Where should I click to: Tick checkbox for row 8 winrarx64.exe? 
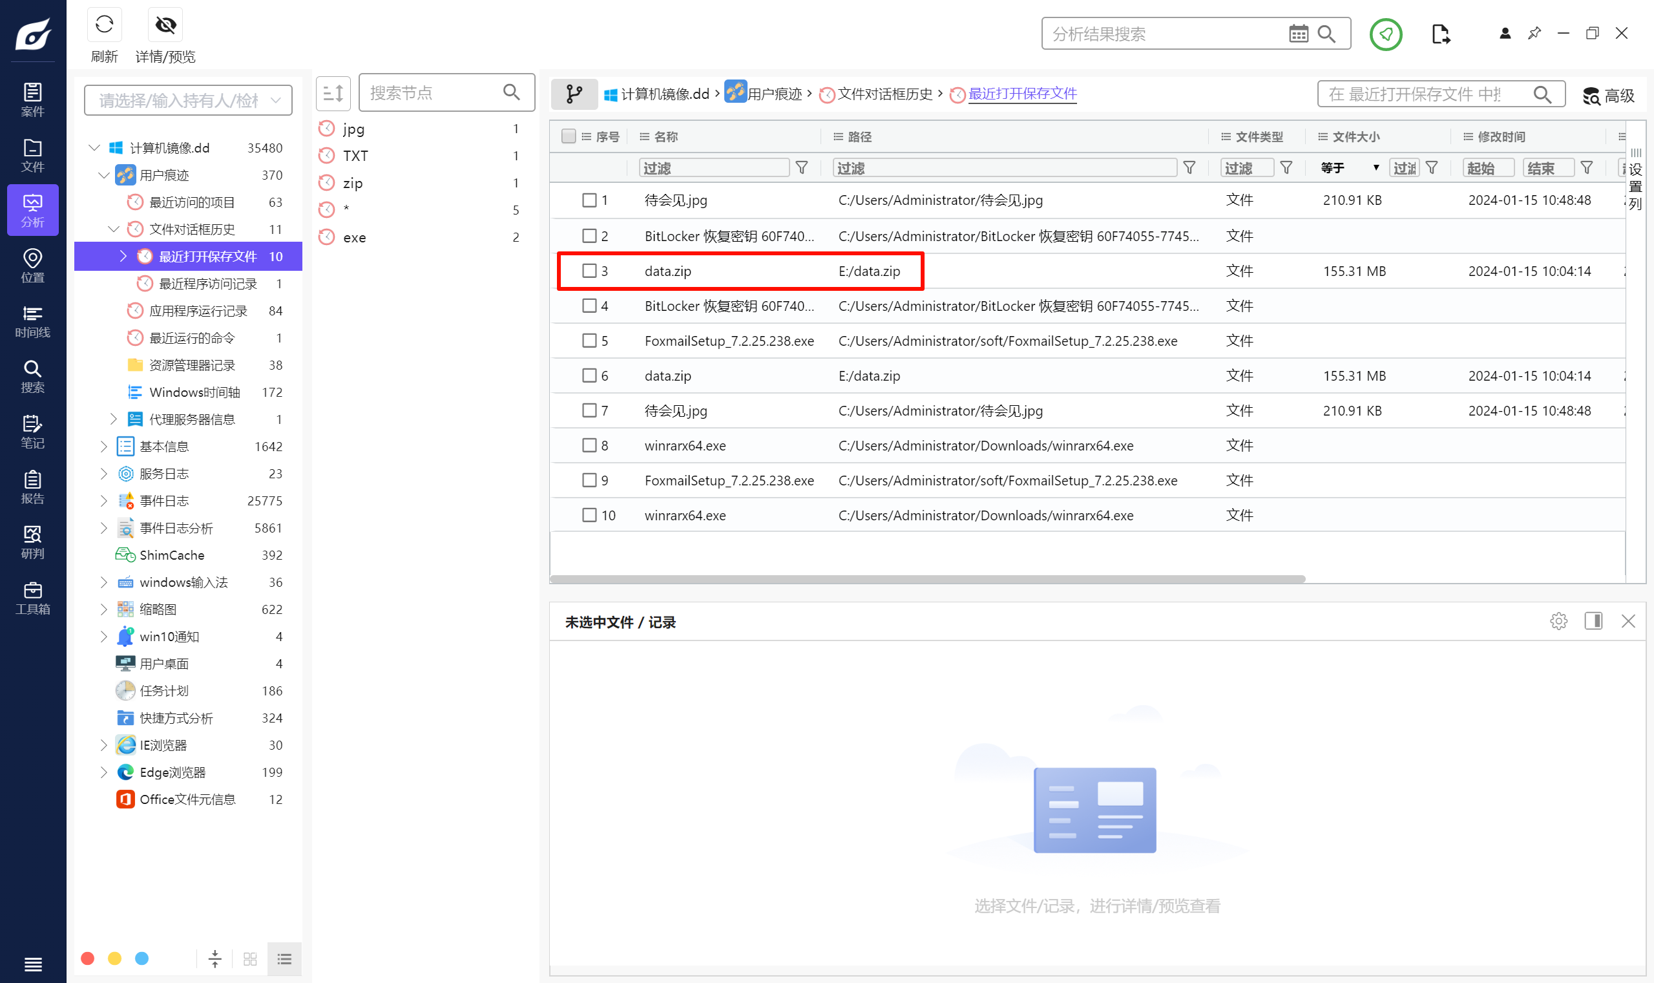click(589, 445)
